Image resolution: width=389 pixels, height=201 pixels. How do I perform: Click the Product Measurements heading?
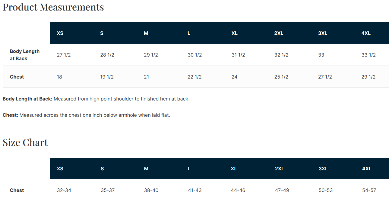coord(53,7)
